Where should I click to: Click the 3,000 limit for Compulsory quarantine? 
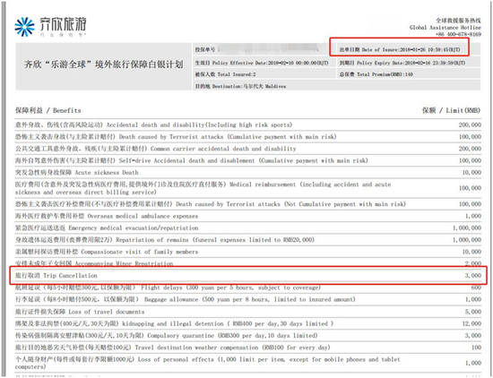click(x=473, y=336)
